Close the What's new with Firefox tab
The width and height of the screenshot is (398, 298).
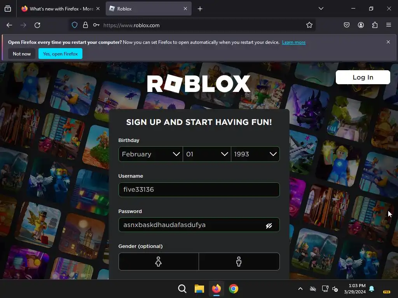(x=98, y=9)
